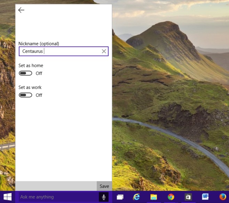Launch Firefox from the taskbar
The image size is (229, 203).
coord(223,197)
